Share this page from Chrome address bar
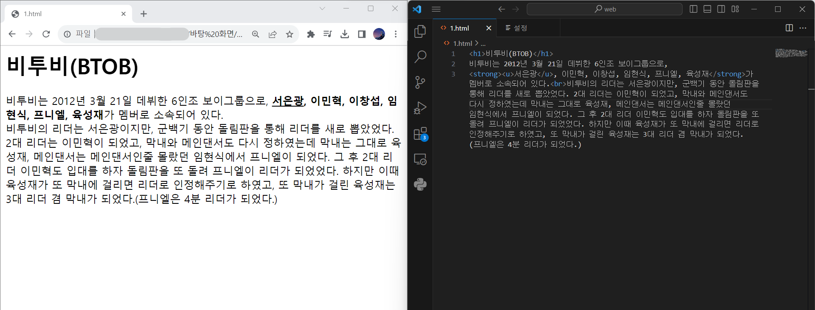This screenshot has height=310, width=815. [273, 34]
